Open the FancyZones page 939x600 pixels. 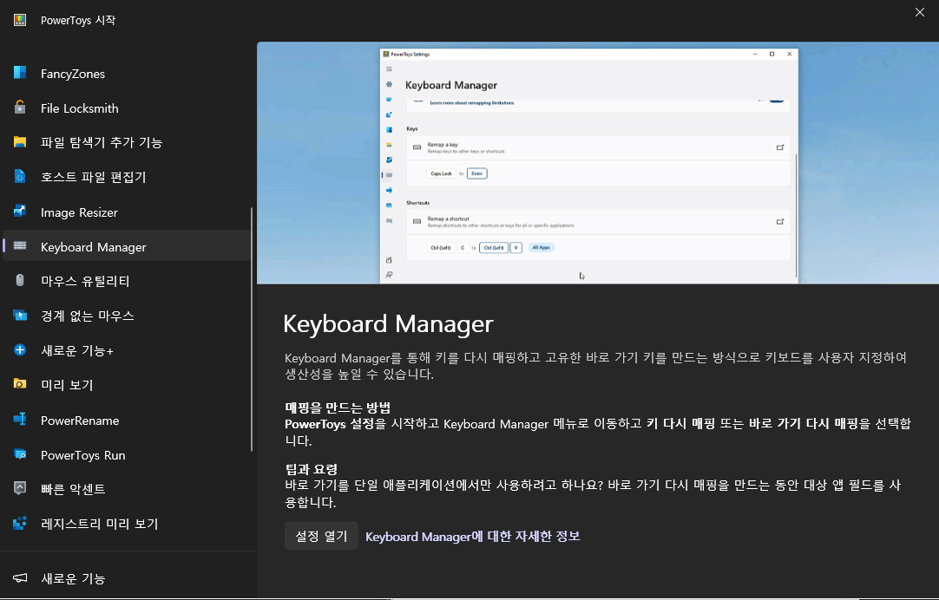127,74
